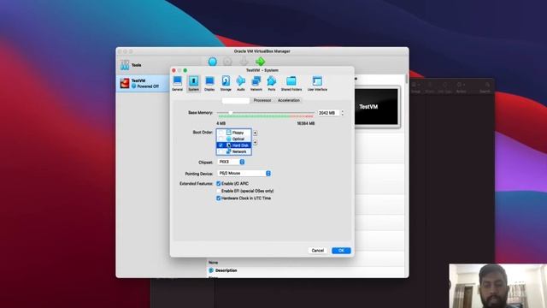
Task: Click the TestVM preview thumbnail in Manager
Action: (x=376, y=107)
